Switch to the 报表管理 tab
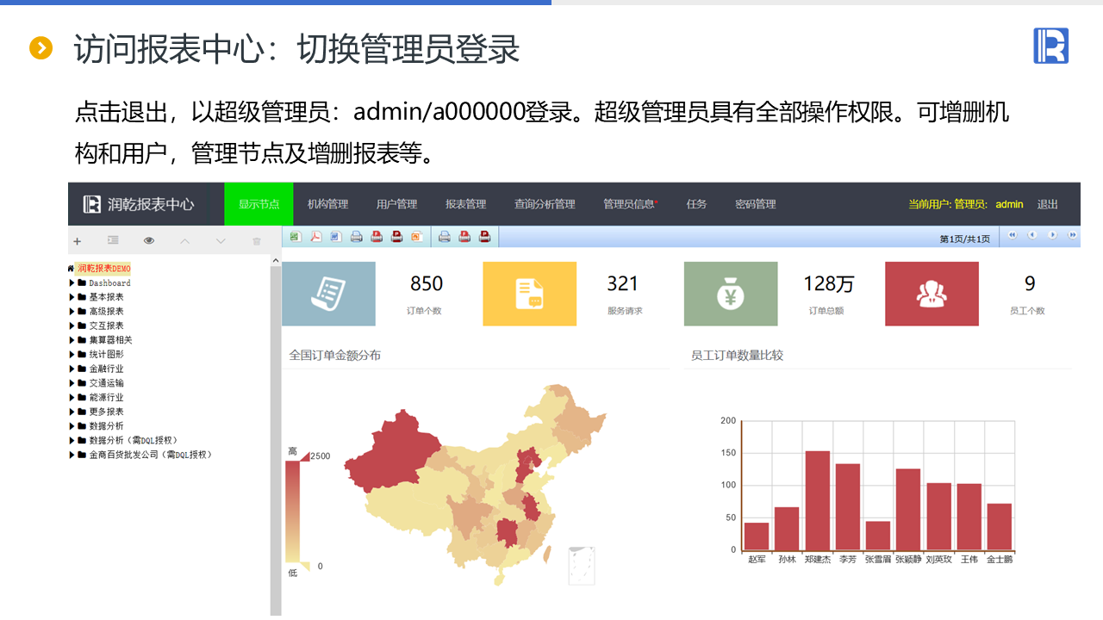Screen dimensions: 1103x620 [465, 204]
